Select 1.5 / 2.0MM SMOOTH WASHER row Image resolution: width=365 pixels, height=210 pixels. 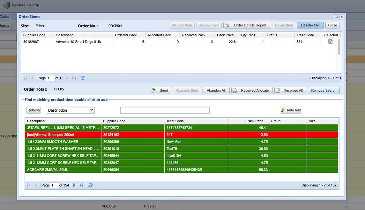tap(181, 142)
